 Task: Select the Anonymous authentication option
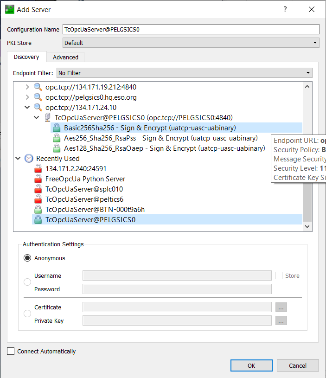(27, 258)
